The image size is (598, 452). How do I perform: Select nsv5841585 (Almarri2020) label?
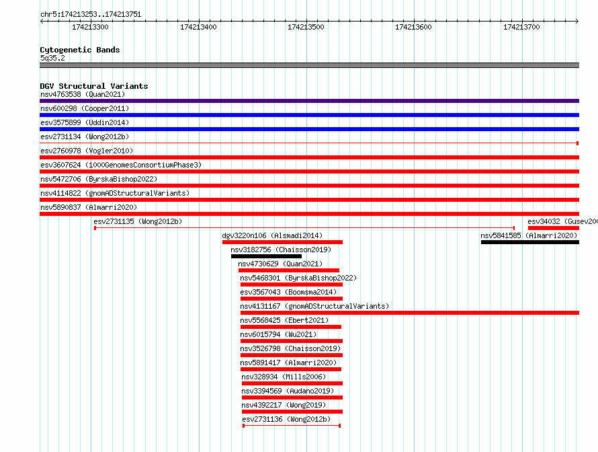tap(529, 235)
